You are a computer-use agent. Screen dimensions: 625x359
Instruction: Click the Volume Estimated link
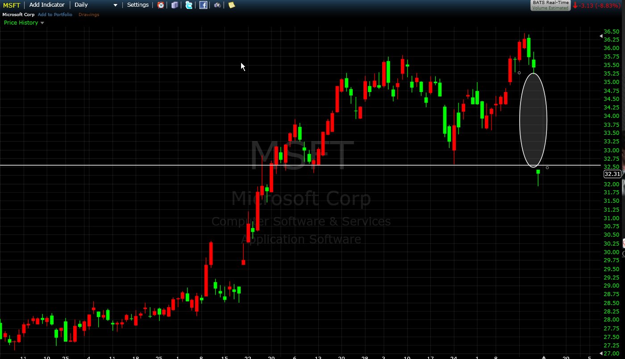[550, 8]
